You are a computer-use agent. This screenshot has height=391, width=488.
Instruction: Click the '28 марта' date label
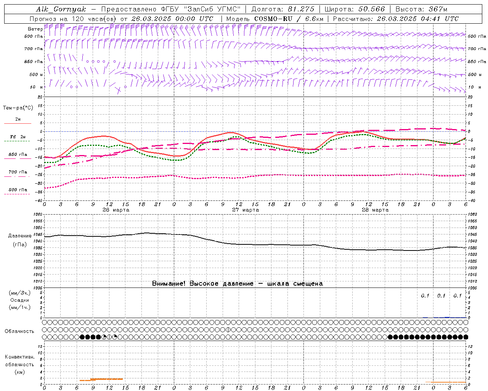pyautogui.click(x=375, y=210)
